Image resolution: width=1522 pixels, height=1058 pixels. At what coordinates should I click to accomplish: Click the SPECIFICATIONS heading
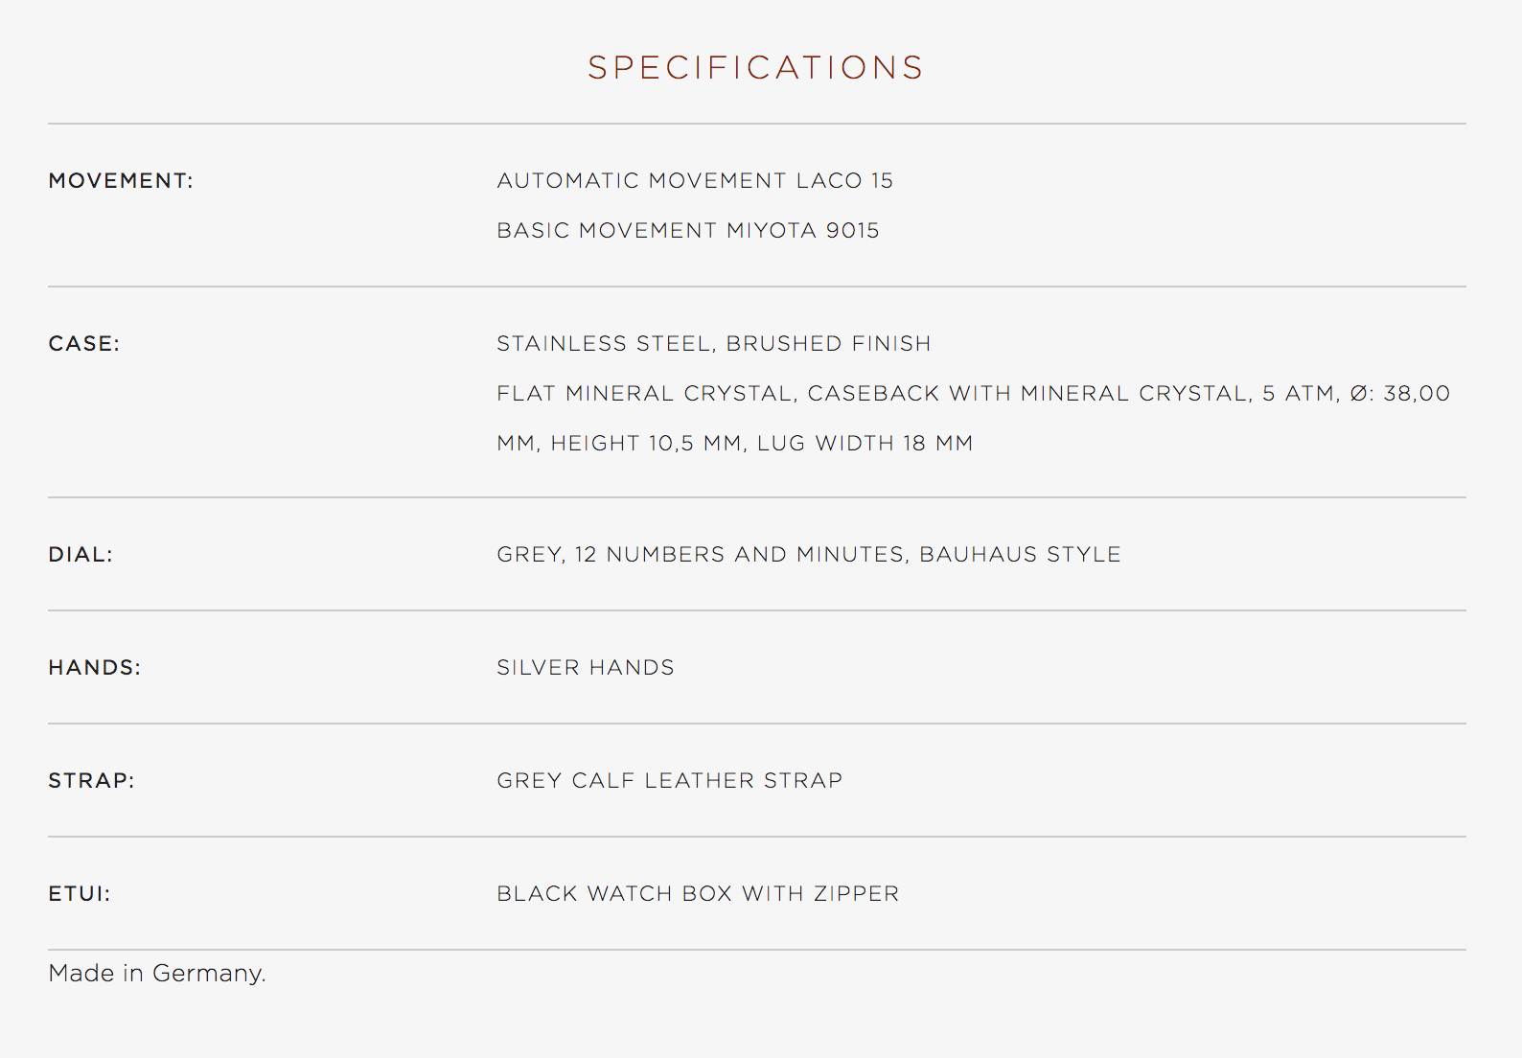click(755, 68)
